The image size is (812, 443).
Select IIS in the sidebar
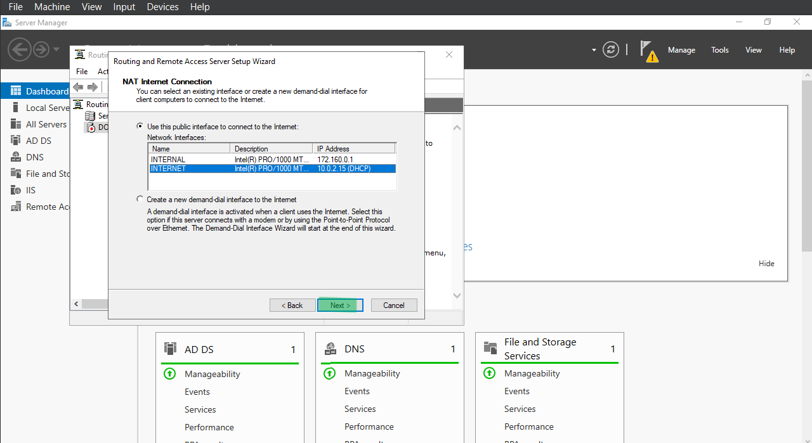click(x=35, y=190)
